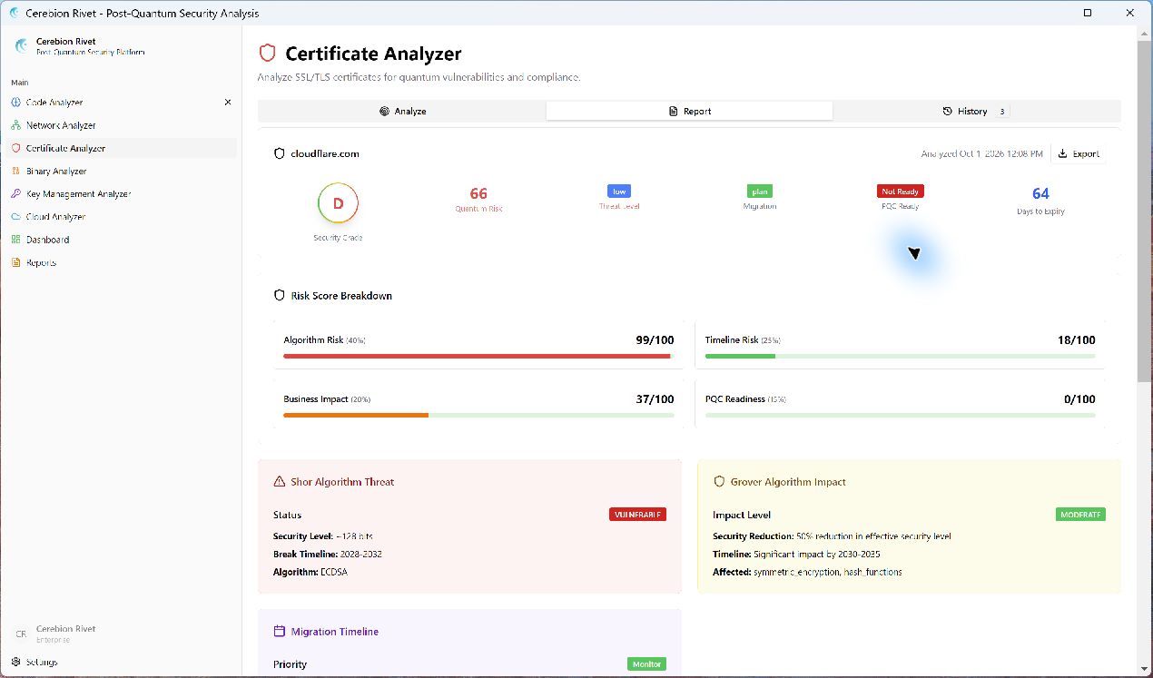Click the Settings gear icon
The image size is (1153, 678).
click(x=16, y=662)
